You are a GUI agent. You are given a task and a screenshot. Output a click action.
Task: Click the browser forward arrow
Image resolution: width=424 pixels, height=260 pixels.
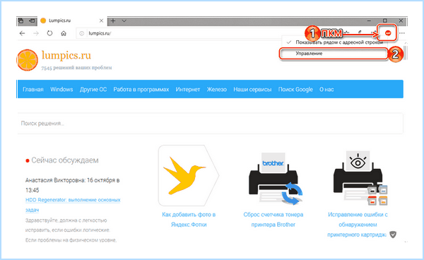(36, 33)
